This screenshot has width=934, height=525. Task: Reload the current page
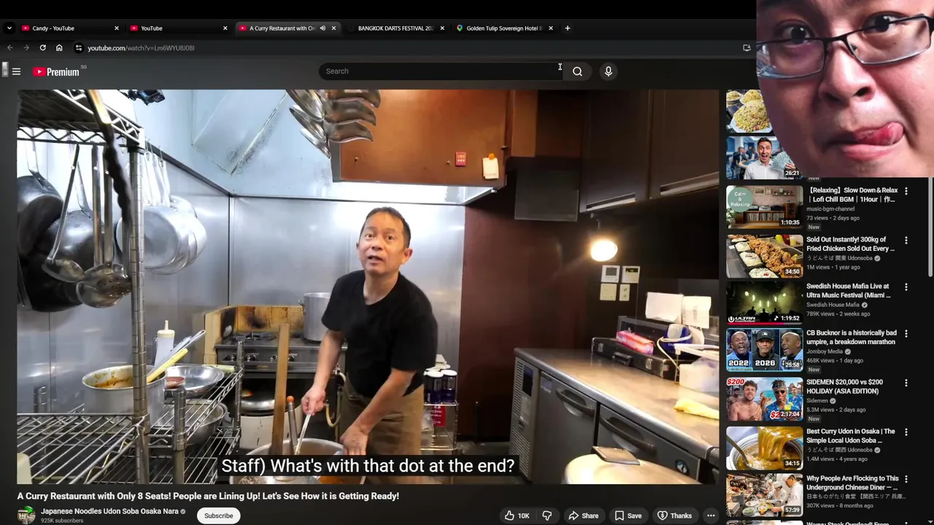[43, 48]
